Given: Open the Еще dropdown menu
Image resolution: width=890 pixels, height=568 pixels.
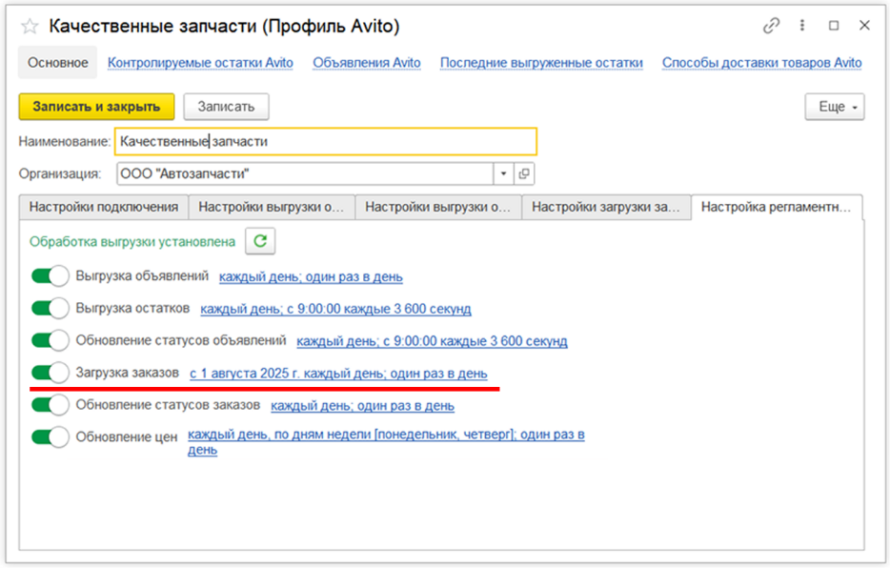Looking at the screenshot, I should pyautogui.click(x=834, y=107).
